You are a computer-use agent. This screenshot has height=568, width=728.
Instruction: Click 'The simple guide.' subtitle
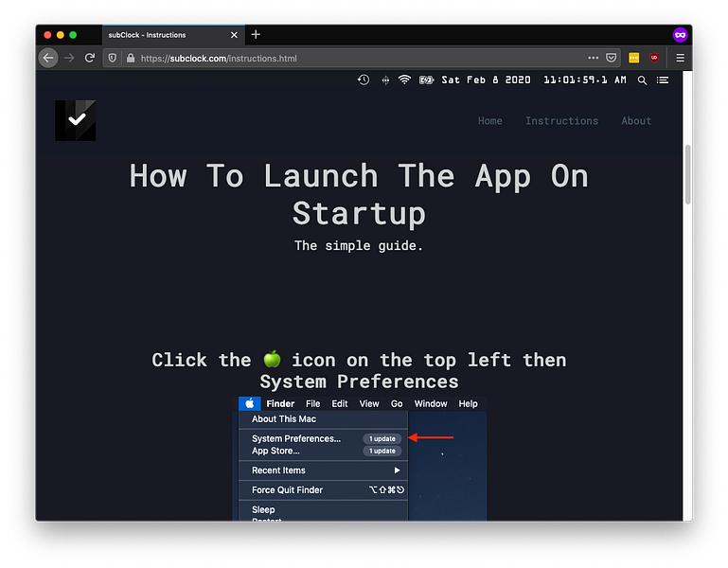pyautogui.click(x=359, y=245)
